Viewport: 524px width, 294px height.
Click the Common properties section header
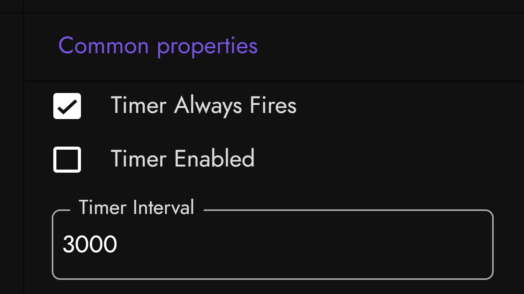pos(158,46)
